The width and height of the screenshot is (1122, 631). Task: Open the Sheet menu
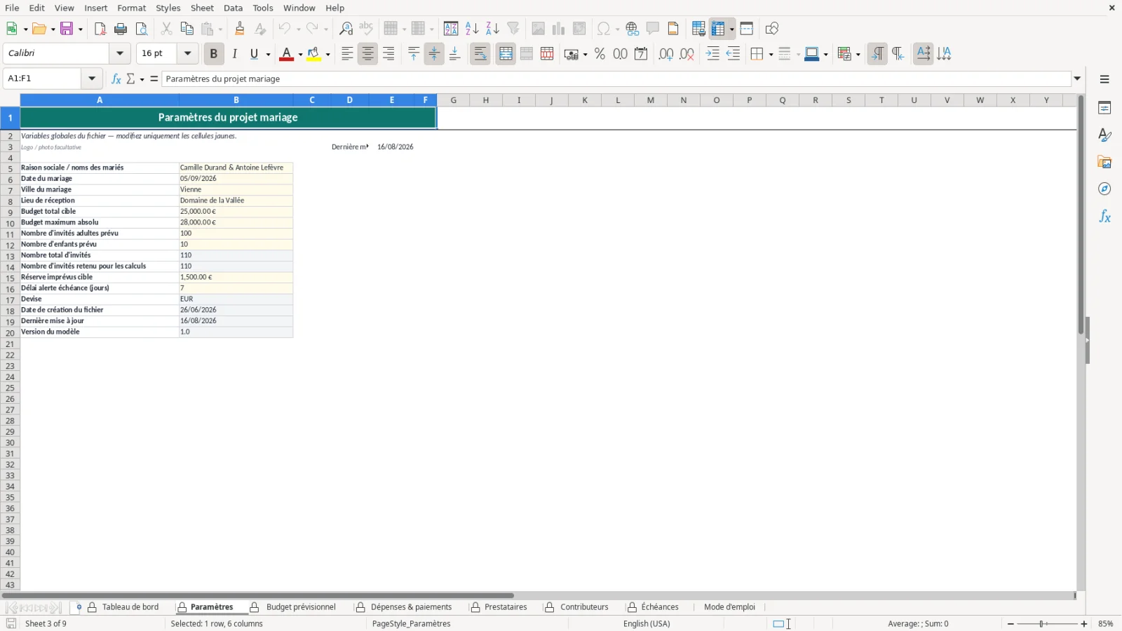[x=202, y=8]
